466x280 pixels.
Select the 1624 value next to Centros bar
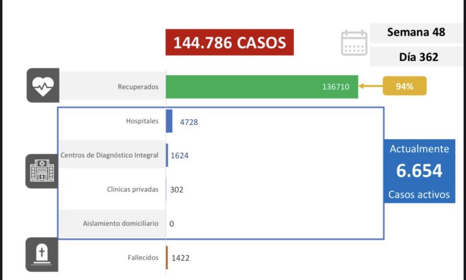(x=179, y=155)
